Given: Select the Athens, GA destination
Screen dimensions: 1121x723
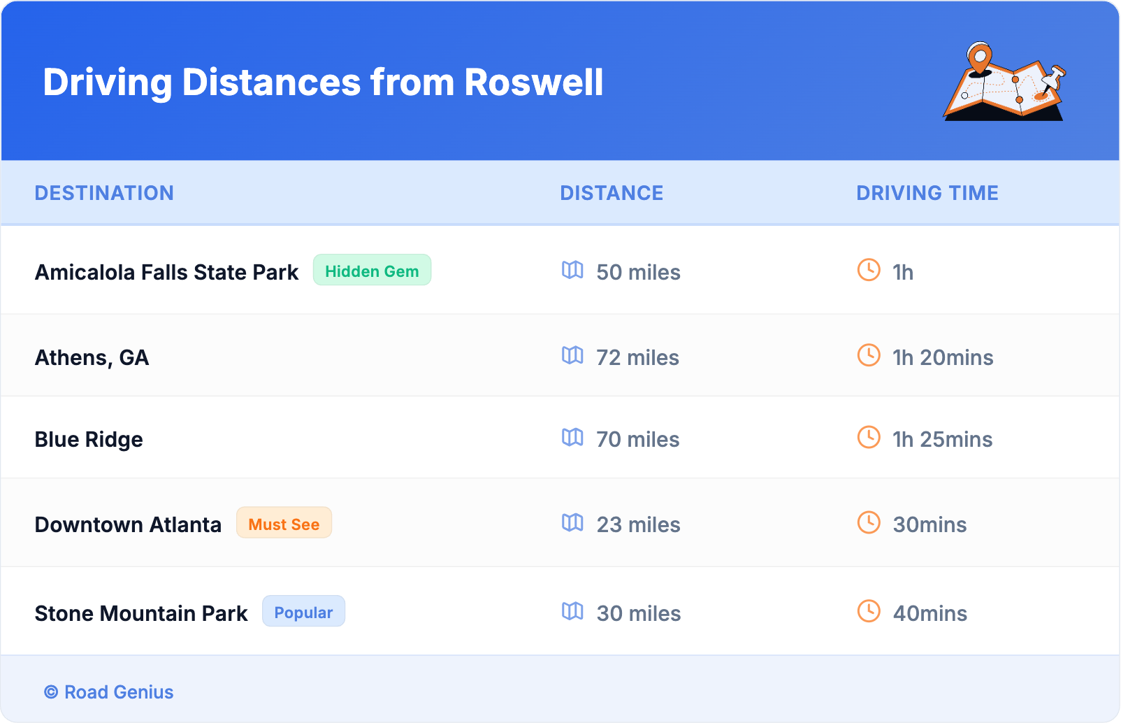Looking at the screenshot, I should click(x=92, y=357).
